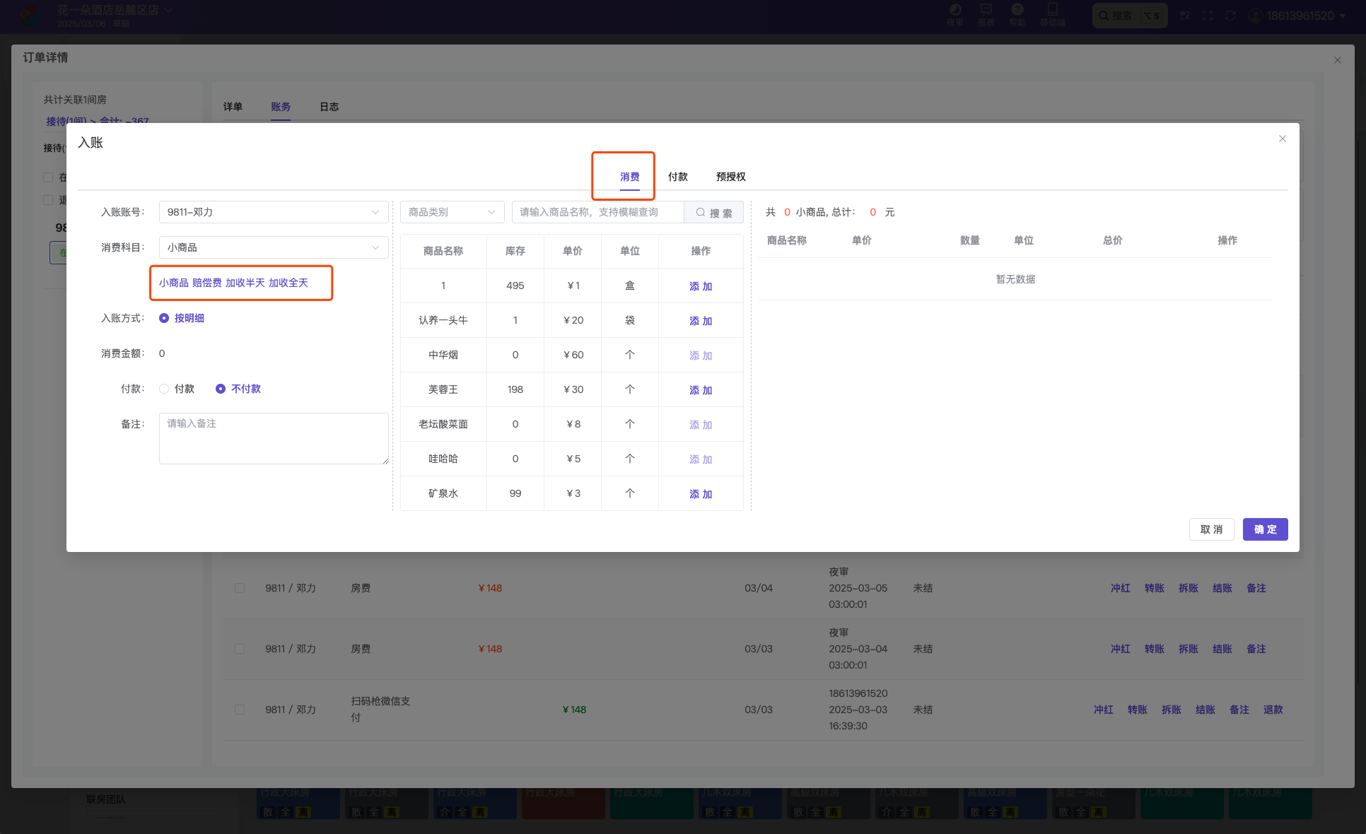This screenshot has width=1366, height=834.
Task: Switch to the 付款 tab
Action: coord(678,177)
